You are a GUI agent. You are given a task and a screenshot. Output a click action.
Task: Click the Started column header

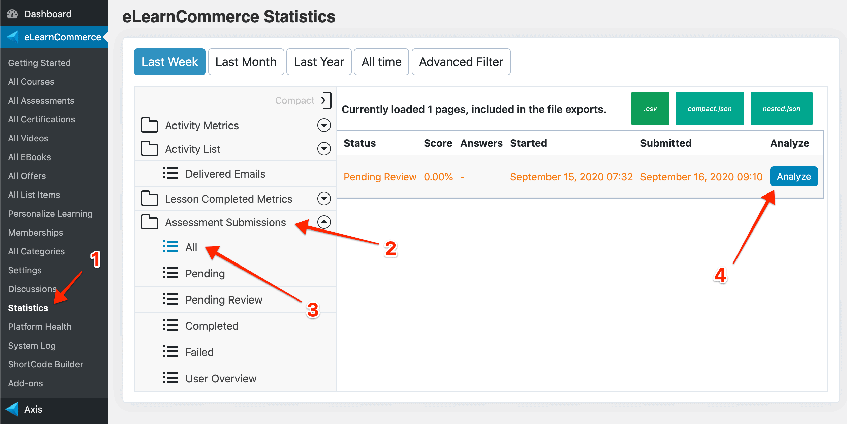(x=528, y=143)
